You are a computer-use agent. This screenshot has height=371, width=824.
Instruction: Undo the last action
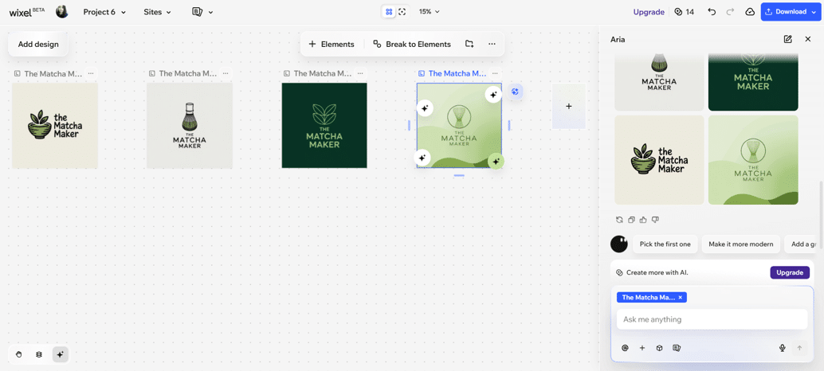712,12
